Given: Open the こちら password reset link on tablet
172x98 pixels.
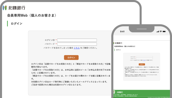Looking at the screenshot, I should [77, 48].
